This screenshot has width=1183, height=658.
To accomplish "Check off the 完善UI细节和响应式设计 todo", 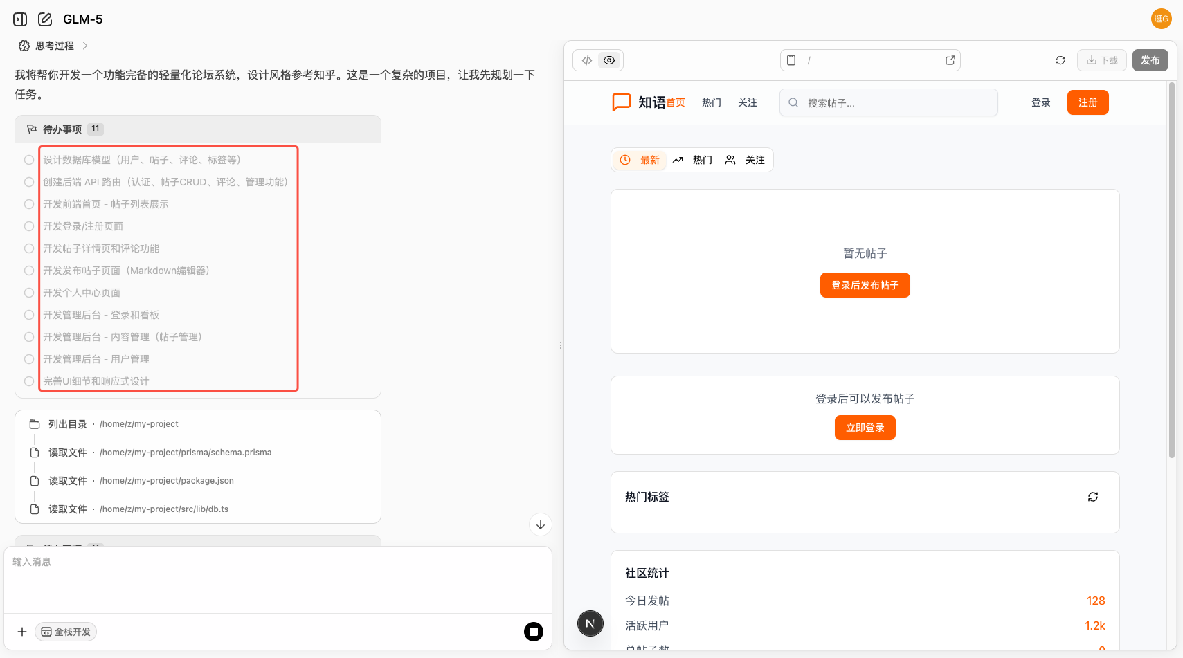I will tap(28, 381).
